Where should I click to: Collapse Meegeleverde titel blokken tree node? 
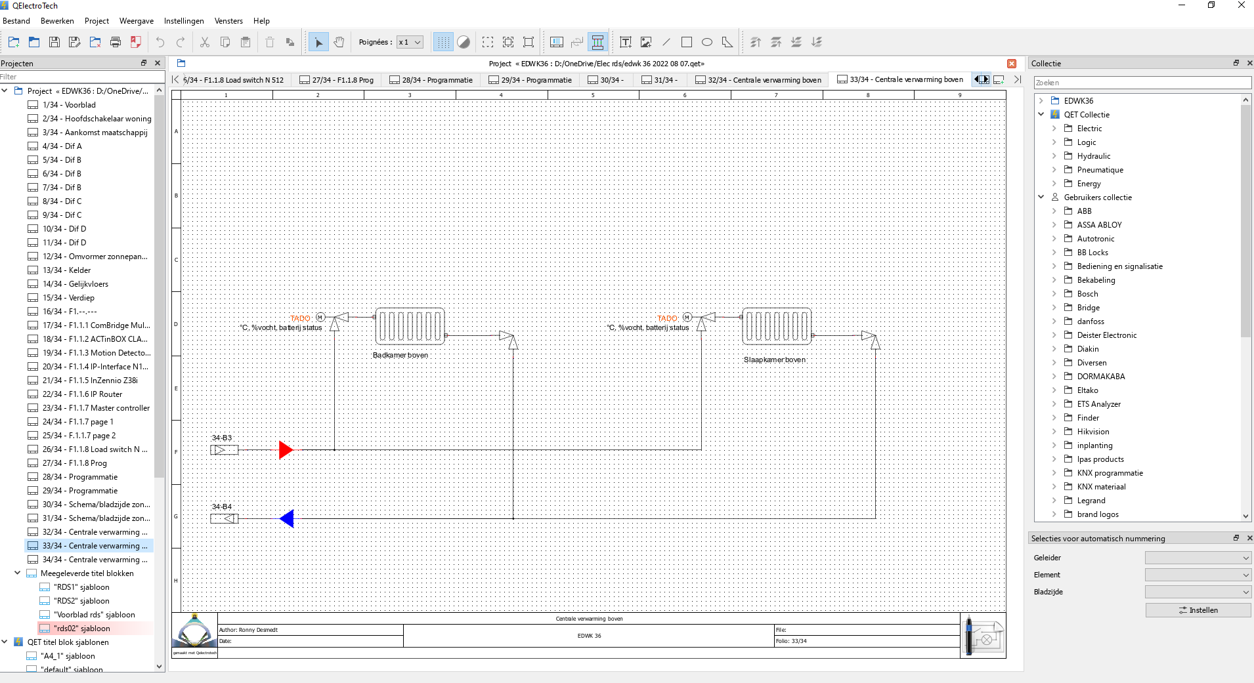[x=18, y=573]
